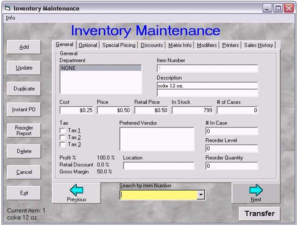Click the Item Number field
The image size is (298, 226).
coord(207,68)
